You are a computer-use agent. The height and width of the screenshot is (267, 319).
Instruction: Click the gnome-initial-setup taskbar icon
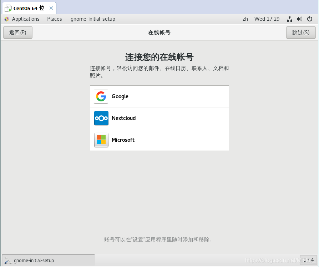(7, 260)
